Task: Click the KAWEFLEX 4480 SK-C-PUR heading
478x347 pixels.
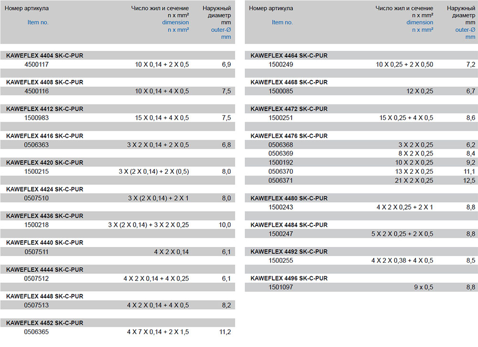Action: (x=289, y=198)
